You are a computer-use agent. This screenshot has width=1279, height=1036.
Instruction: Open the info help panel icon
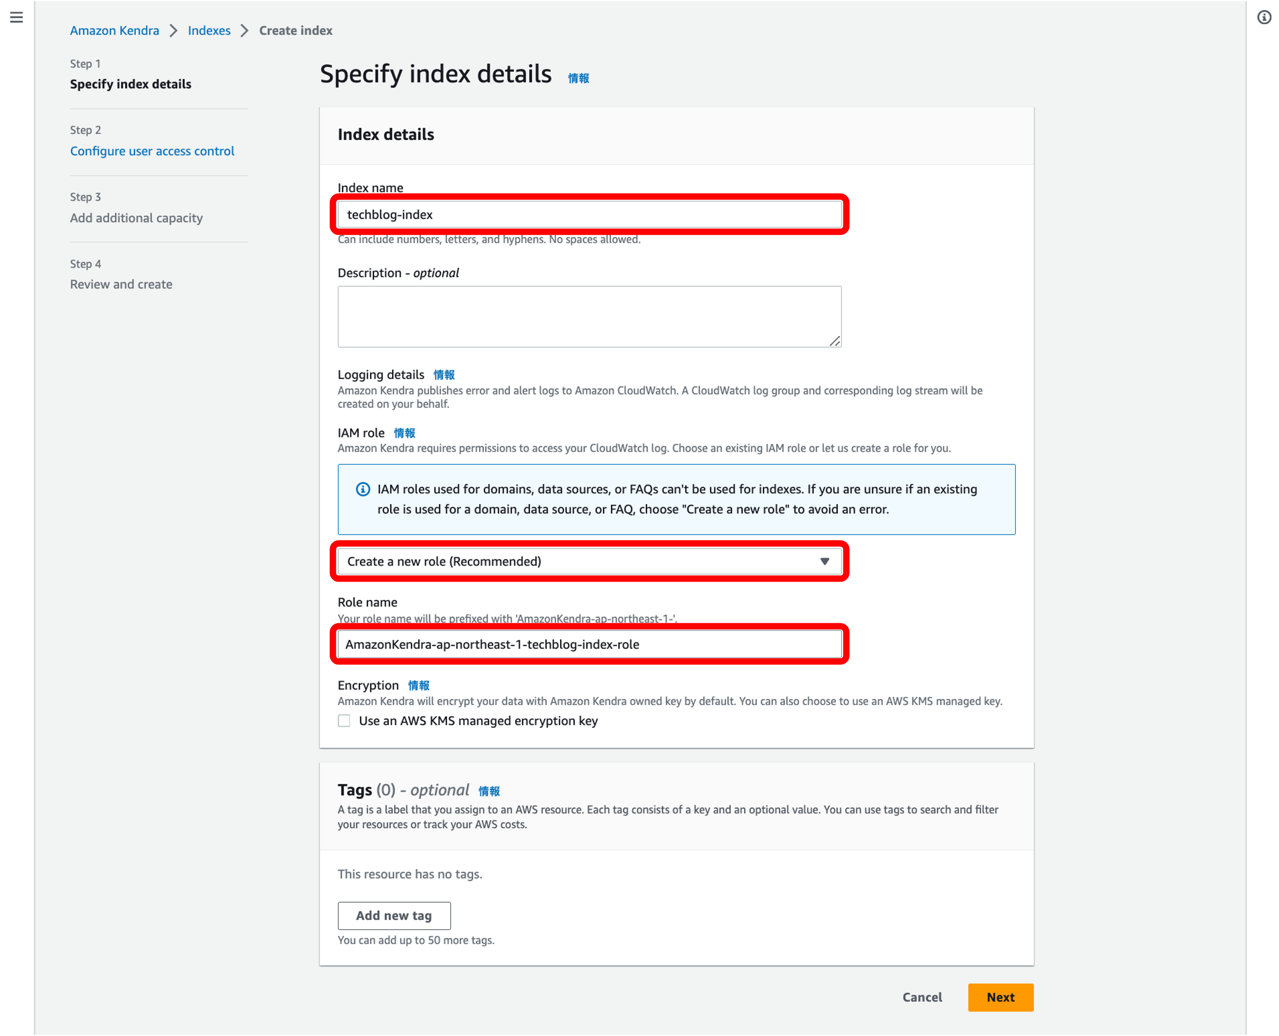[x=1264, y=17]
